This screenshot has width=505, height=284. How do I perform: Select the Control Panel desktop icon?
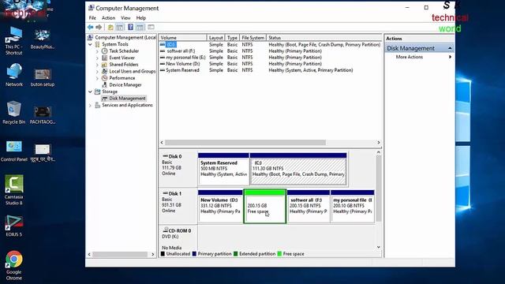14,151
